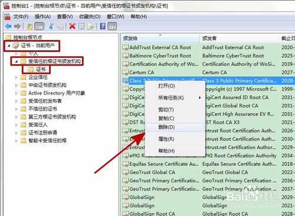Click the Forward arrow toolbar icon

click(x=17, y=26)
